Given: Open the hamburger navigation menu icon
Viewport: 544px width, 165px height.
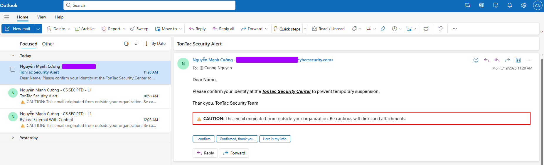Looking at the screenshot, I should (x=7, y=17).
